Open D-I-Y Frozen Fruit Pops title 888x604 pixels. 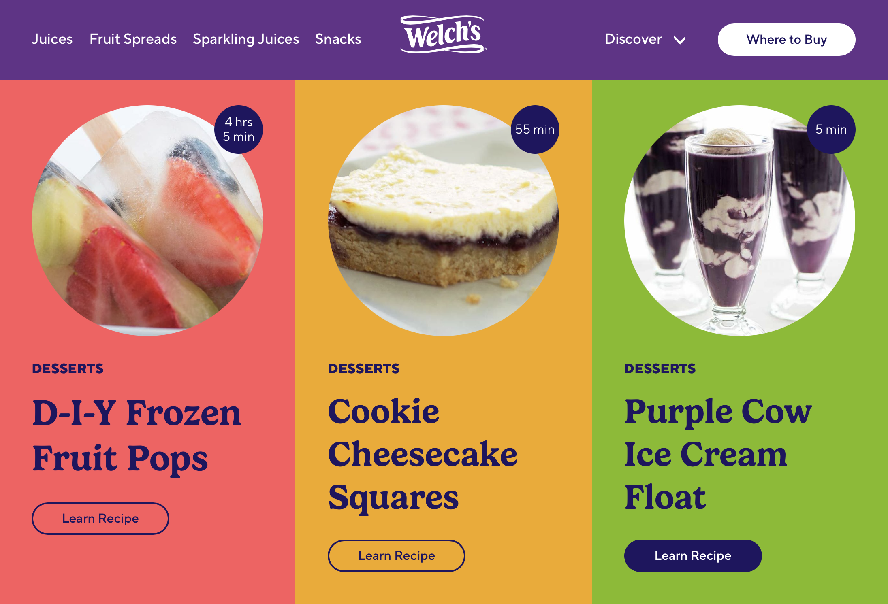point(137,436)
